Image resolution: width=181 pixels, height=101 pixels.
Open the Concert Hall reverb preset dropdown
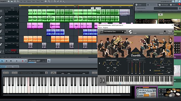(x=159, y=71)
